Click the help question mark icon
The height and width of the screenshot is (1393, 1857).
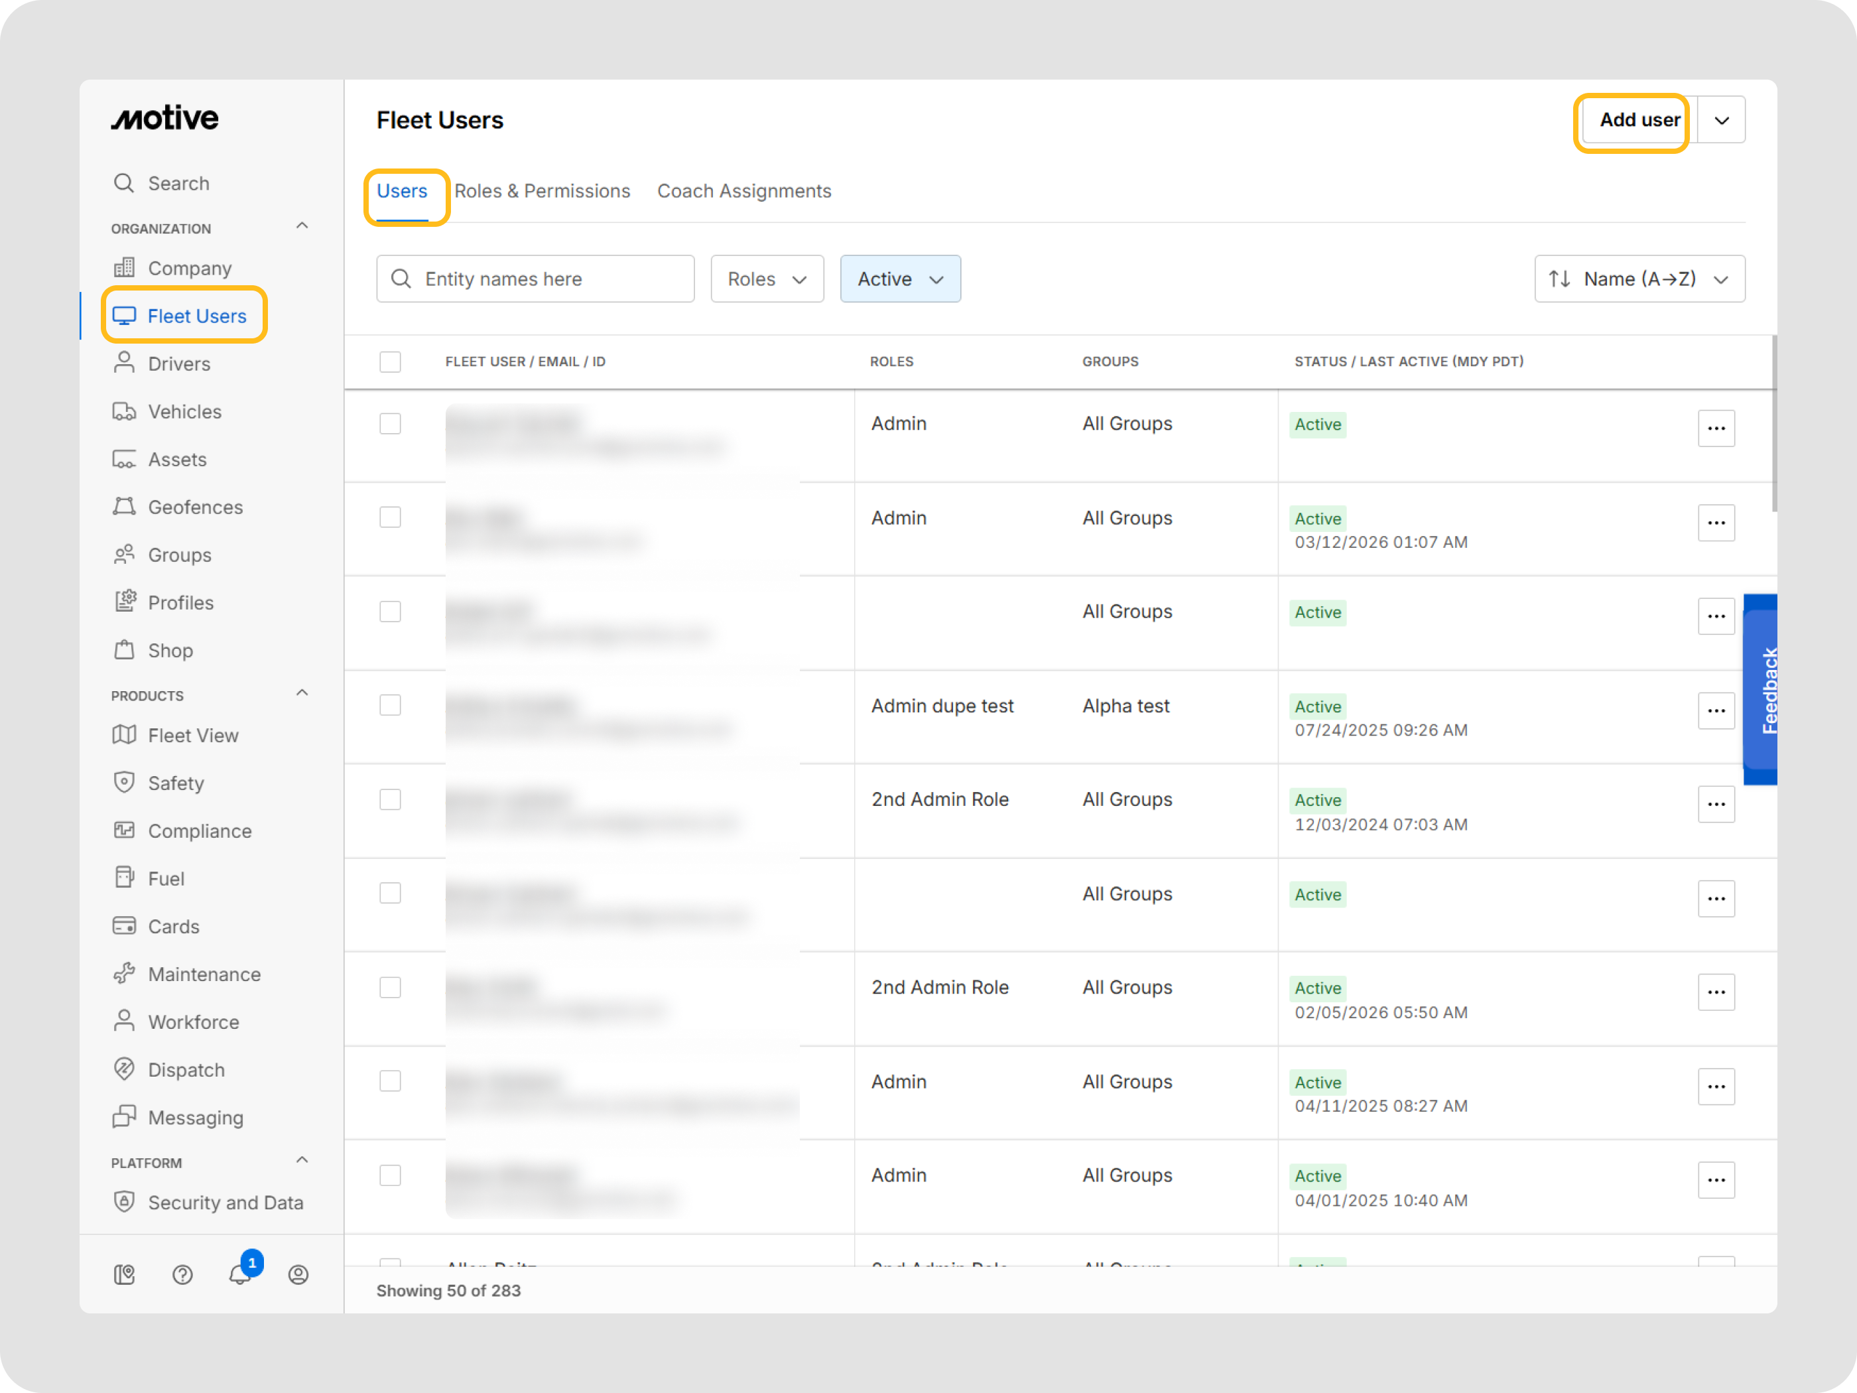point(182,1275)
